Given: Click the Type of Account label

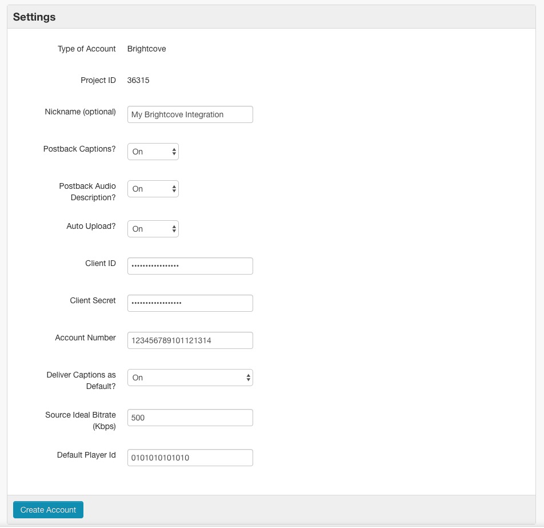Looking at the screenshot, I should coord(86,49).
